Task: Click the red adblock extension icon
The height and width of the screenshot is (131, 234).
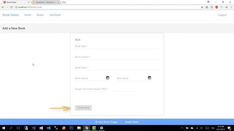Action: point(216,7)
